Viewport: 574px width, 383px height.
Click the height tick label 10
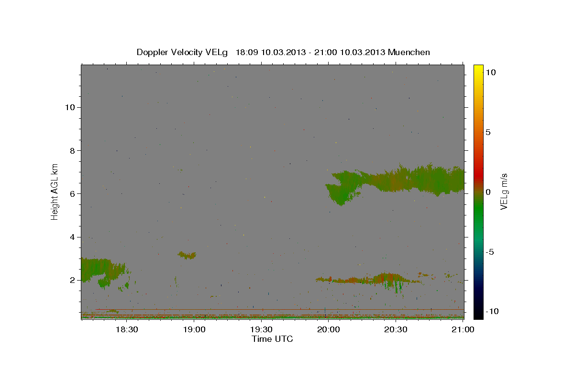point(69,107)
